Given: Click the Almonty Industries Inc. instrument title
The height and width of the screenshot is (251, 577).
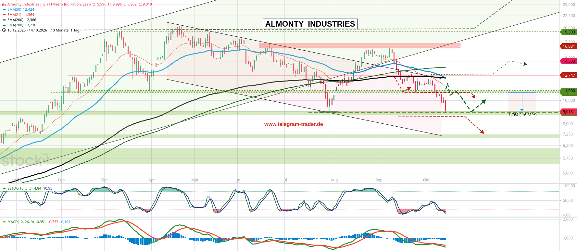Looking at the screenshot, I should coord(49,4).
